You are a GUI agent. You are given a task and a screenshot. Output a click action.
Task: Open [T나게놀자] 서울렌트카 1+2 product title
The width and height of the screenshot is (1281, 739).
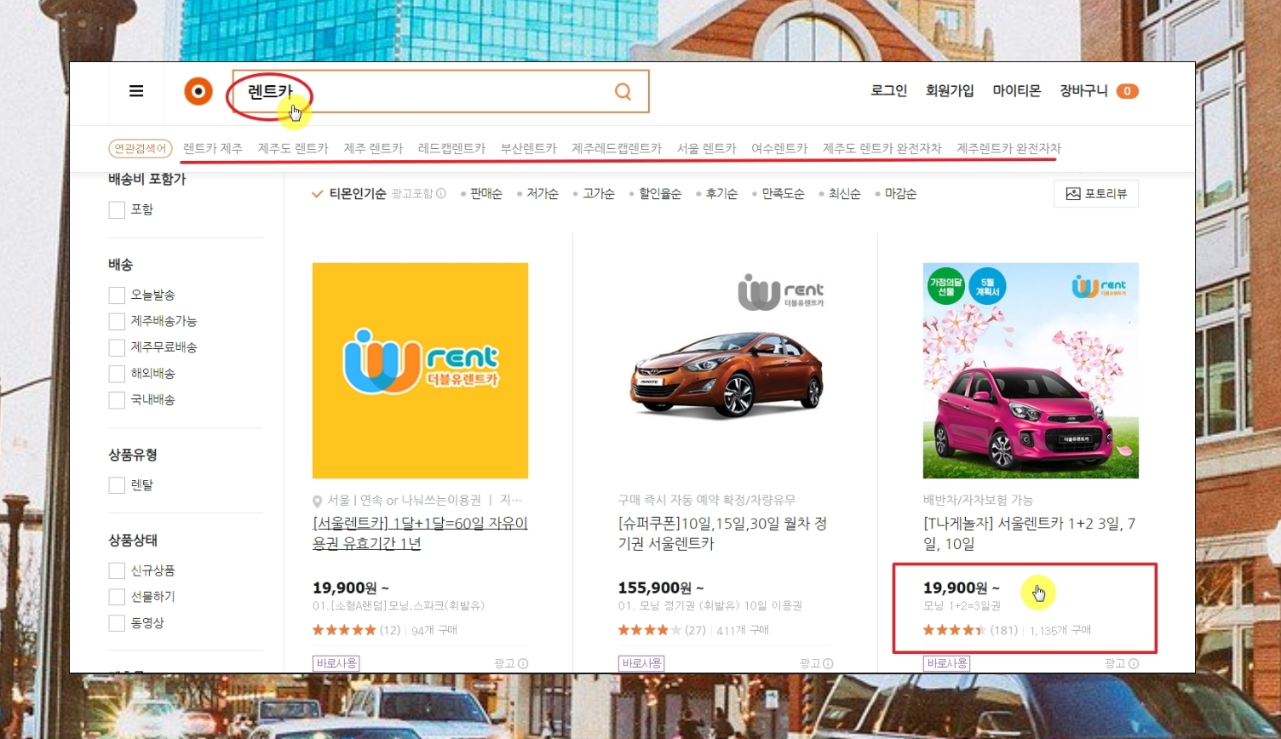pyautogui.click(x=1029, y=534)
